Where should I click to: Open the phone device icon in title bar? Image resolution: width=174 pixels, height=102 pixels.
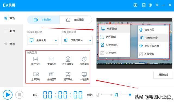click(144, 5)
